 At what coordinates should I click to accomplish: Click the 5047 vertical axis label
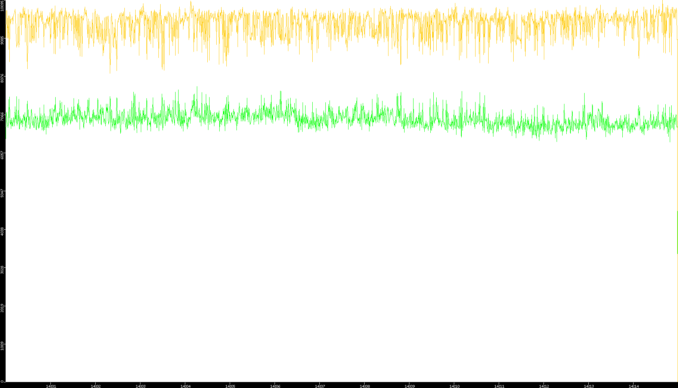click(3, 193)
